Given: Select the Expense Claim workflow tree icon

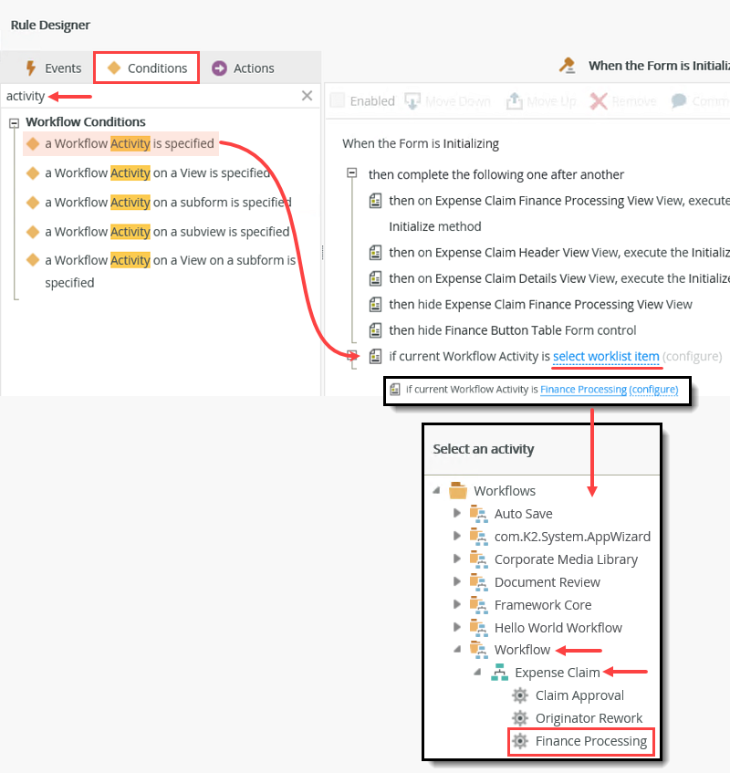Looking at the screenshot, I should coord(498,672).
